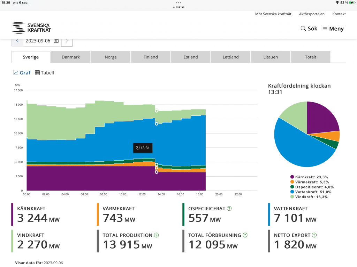Switch to Graf view
Screen dimensions: 357x267
(x=22, y=73)
